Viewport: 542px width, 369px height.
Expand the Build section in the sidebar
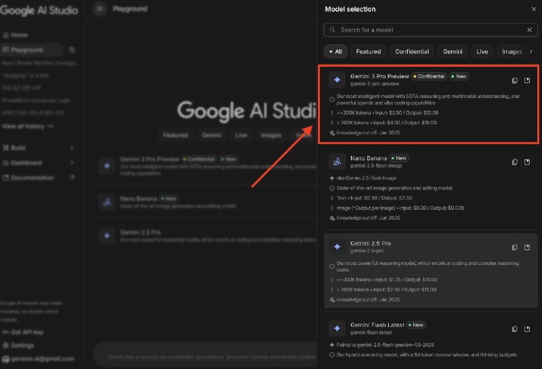pyautogui.click(x=38, y=147)
